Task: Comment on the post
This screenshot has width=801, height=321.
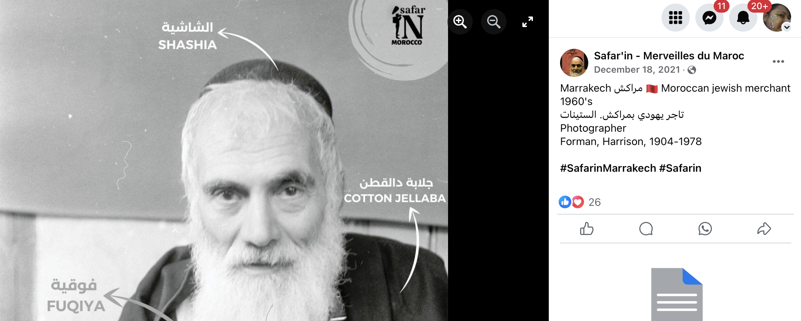Action: click(646, 229)
